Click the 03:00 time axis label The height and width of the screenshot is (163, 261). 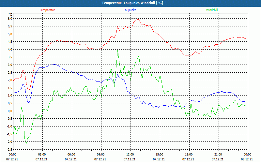point(42,155)
